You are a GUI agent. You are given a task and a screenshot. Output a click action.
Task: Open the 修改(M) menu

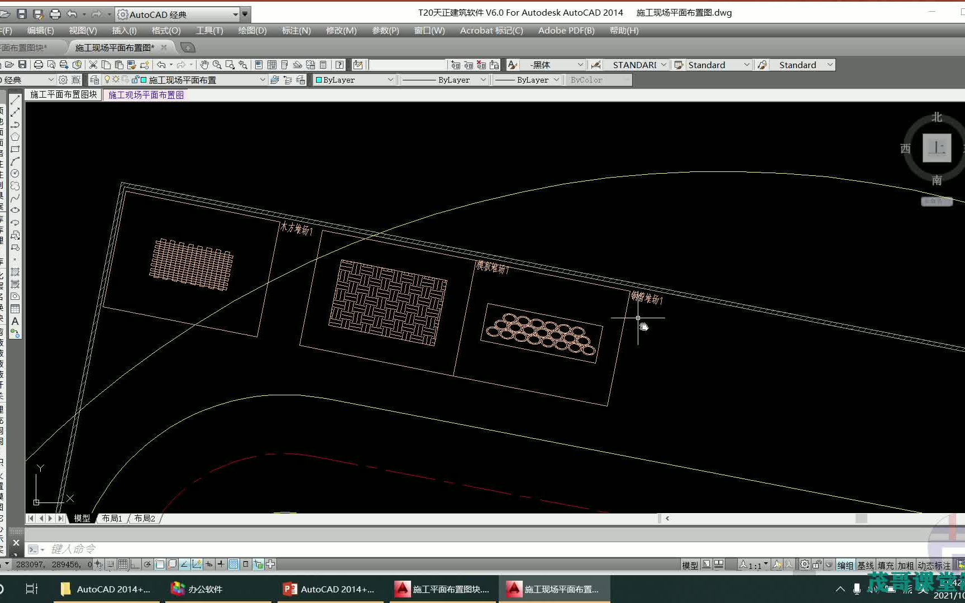(x=341, y=31)
